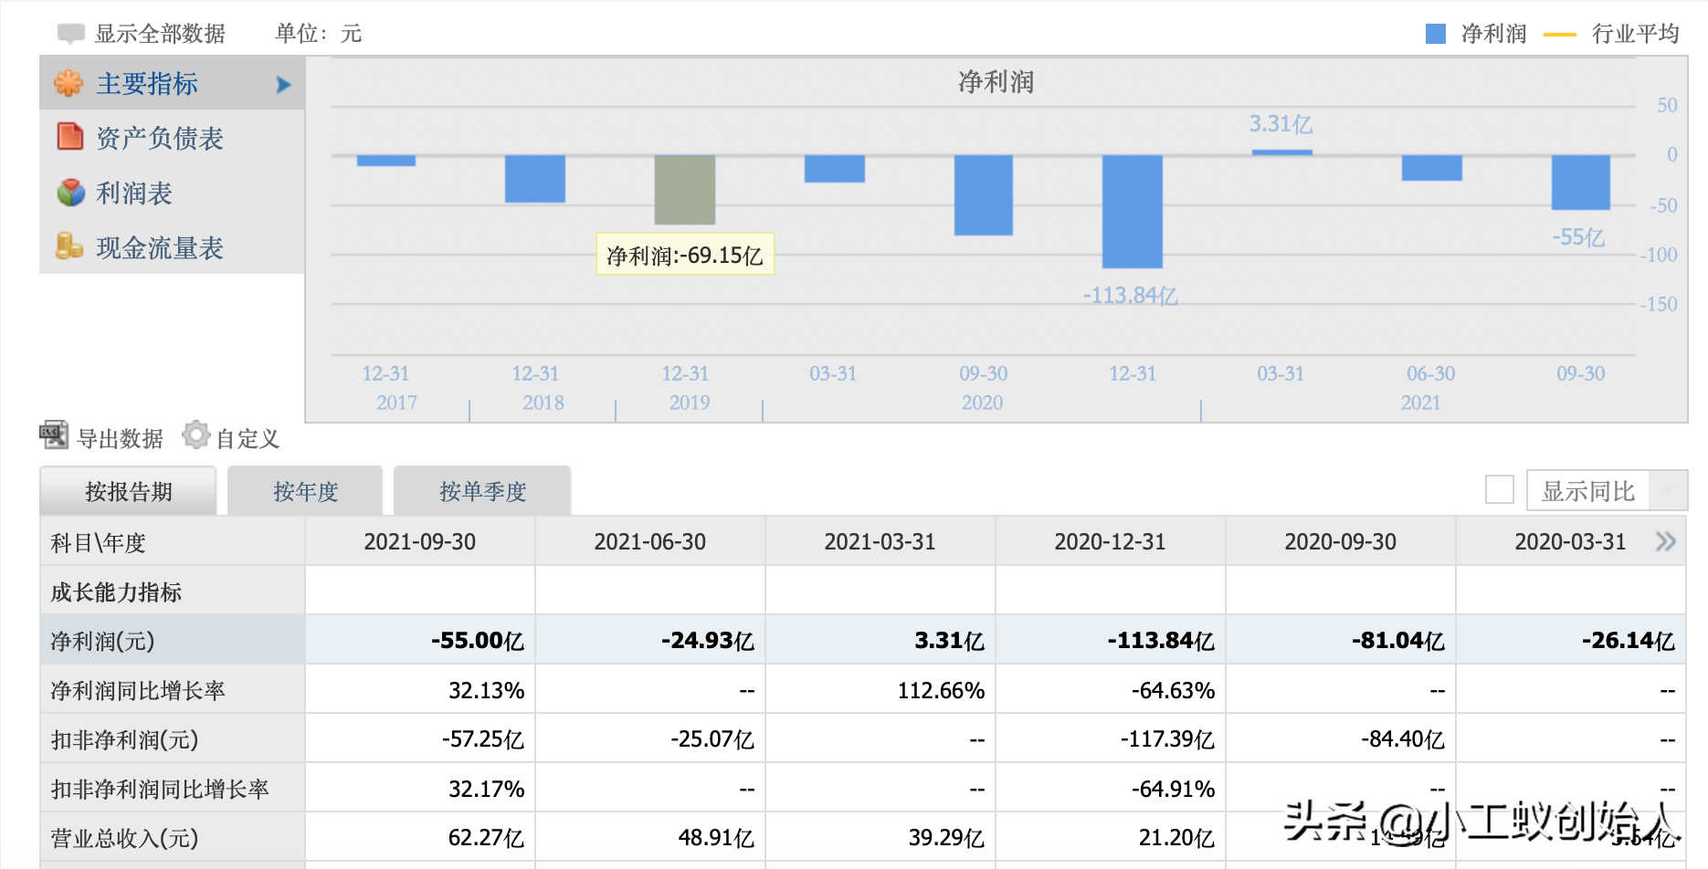1708x869 pixels.
Task: Switch to the 按报告期 tab
Action: pyautogui.click(x=128, y=491)
